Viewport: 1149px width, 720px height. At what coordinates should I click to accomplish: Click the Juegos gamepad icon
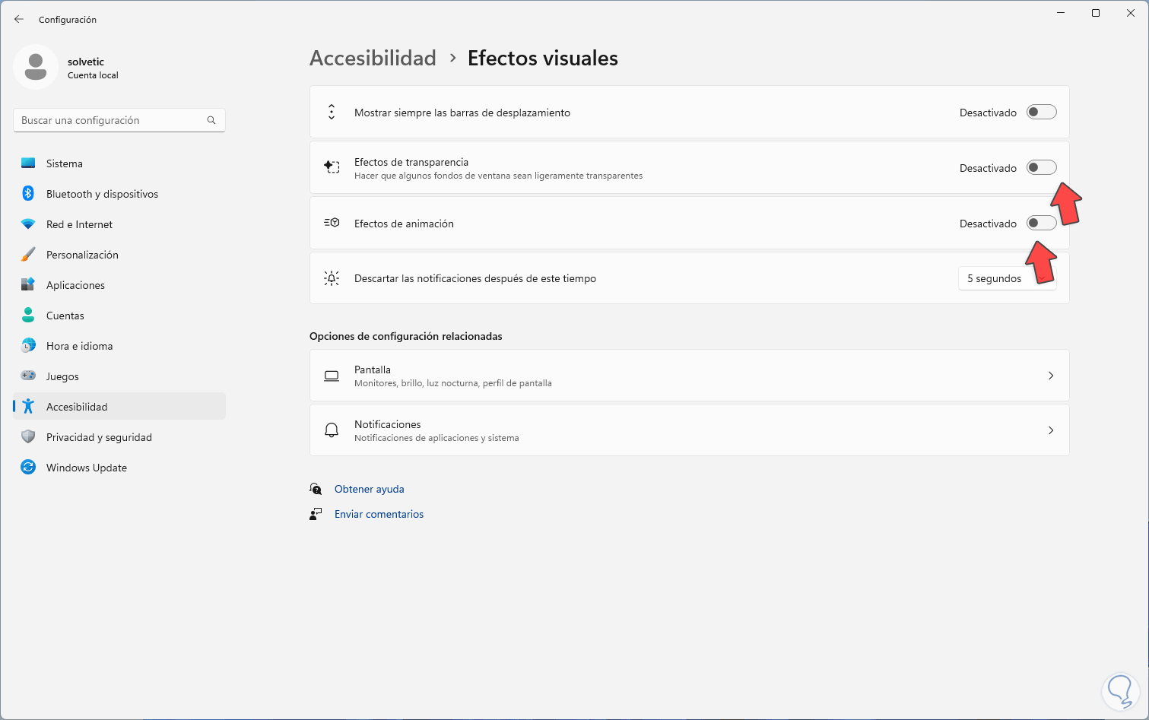pyautogui.click(x=28, y=376)
